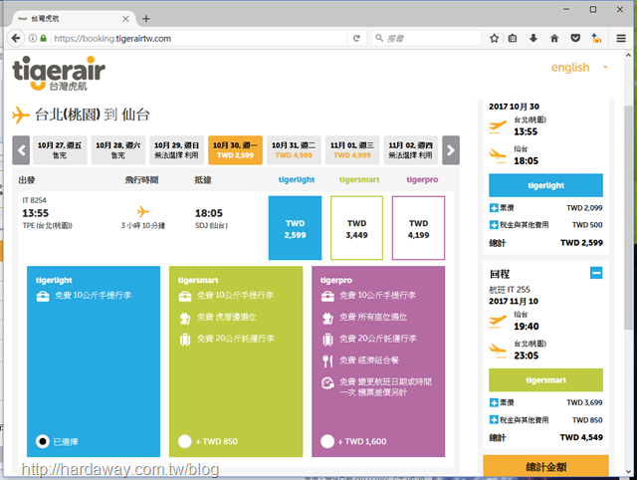Select the tigerlight 已選擇 radio button
The image size is (637, 480).
[x=43, y=441]
